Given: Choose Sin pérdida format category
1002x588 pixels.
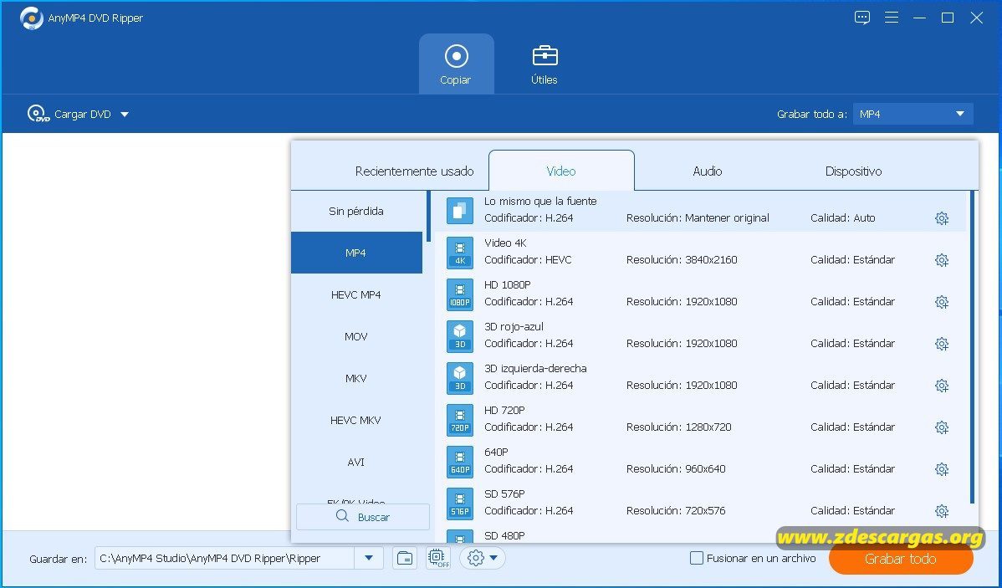Looking at the screenshot, I should (x=356, y=211).
